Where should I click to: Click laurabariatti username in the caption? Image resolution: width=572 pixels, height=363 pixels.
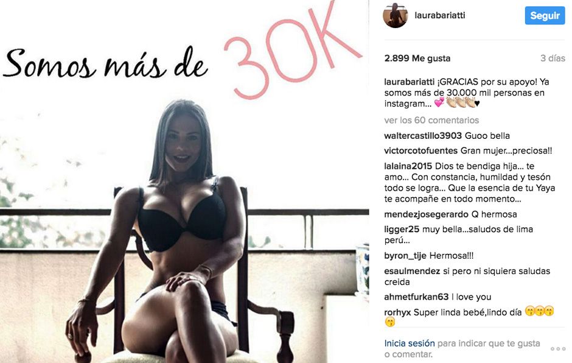point(410,82)
